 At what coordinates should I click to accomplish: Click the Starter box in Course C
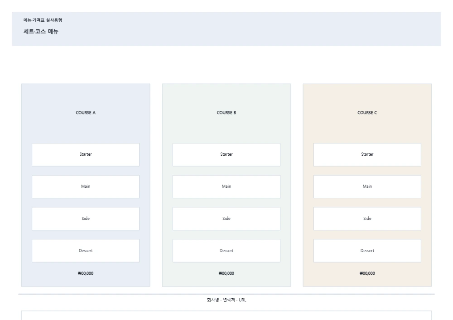[367, 155]
